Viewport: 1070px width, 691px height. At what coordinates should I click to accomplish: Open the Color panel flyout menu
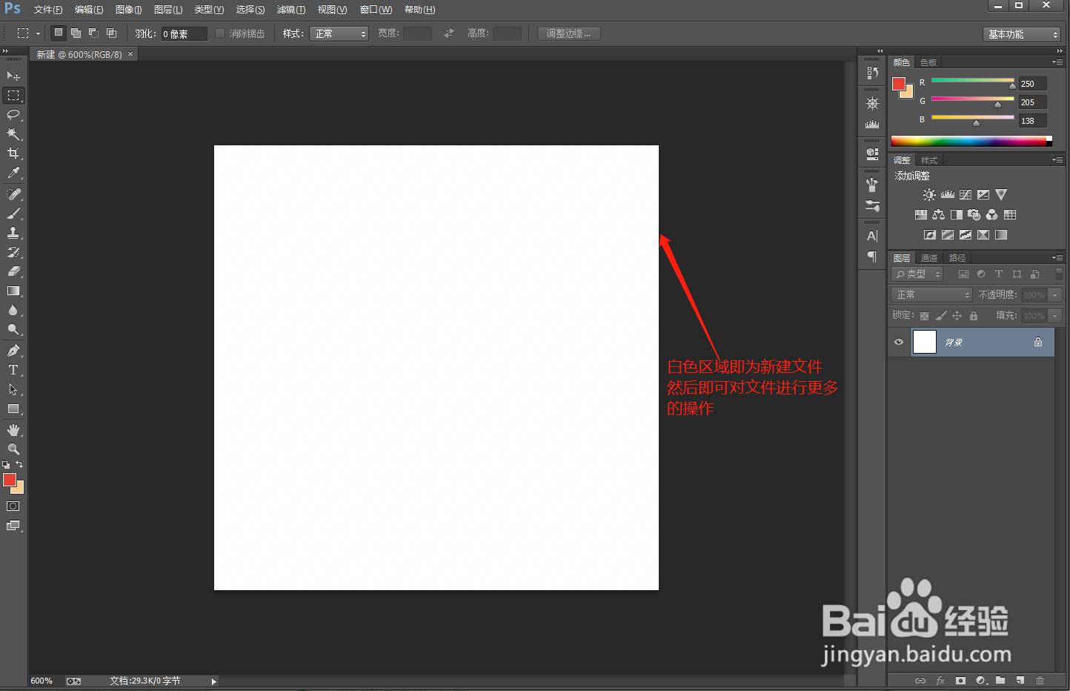(x=1057, y=62)
